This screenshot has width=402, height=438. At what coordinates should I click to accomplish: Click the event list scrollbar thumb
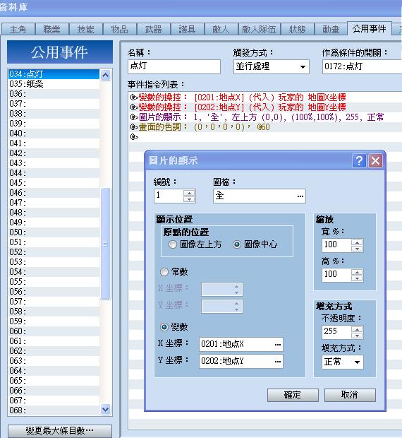105,244
